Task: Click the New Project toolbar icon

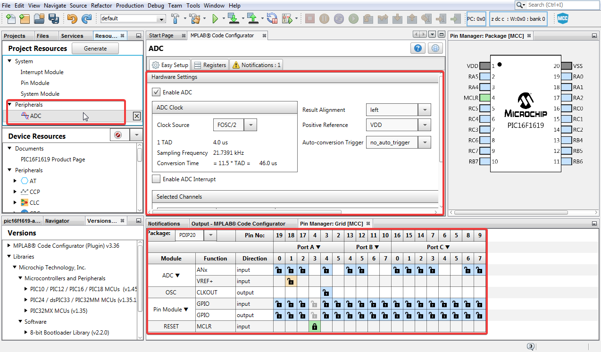Action: pos(25,18)
